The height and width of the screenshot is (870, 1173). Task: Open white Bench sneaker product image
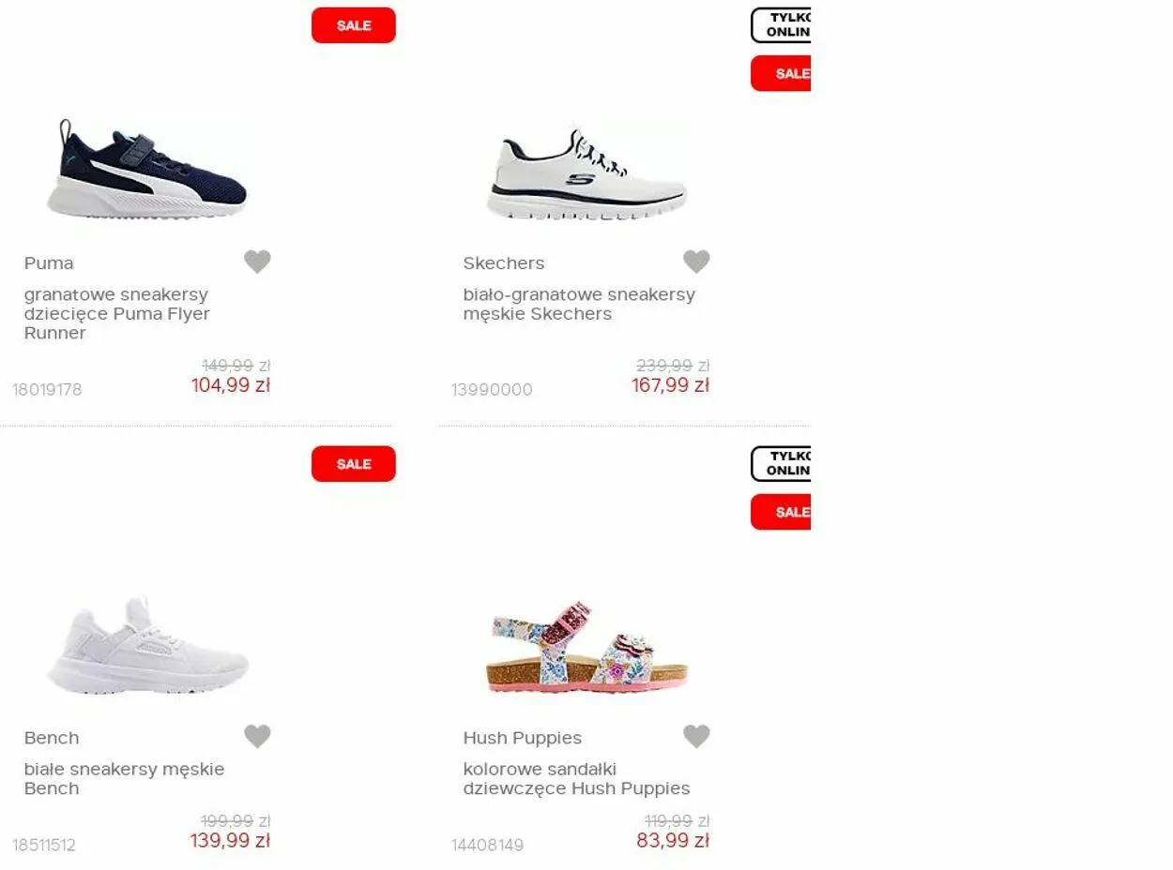pyautogui.click(x=147, y=645)
